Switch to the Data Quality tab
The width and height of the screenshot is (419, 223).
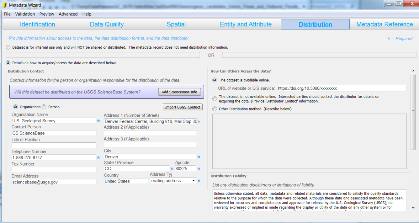pos(107,24)
